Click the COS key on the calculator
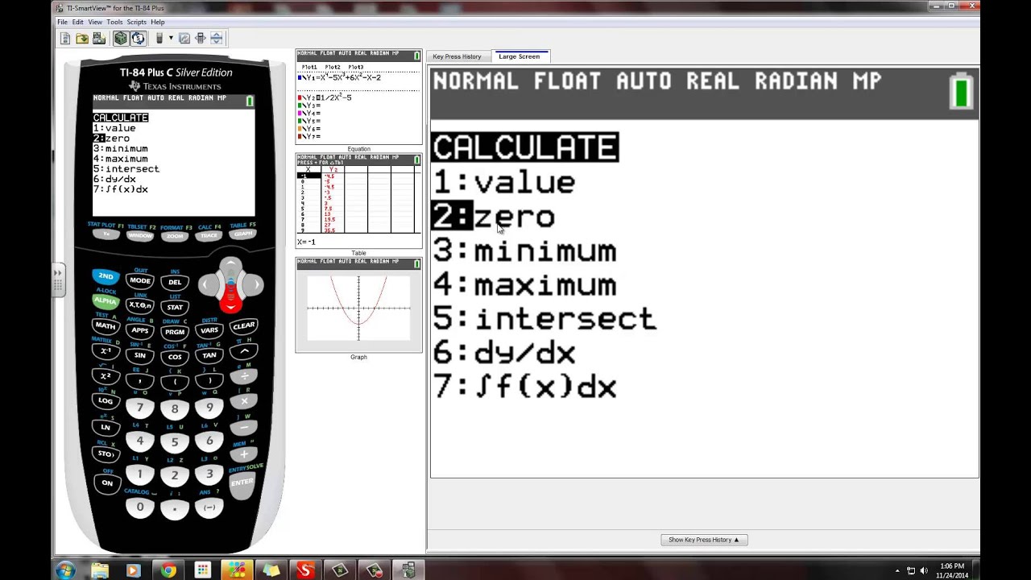Screen dimensions: 1031x580 click(x=175, y=357)
